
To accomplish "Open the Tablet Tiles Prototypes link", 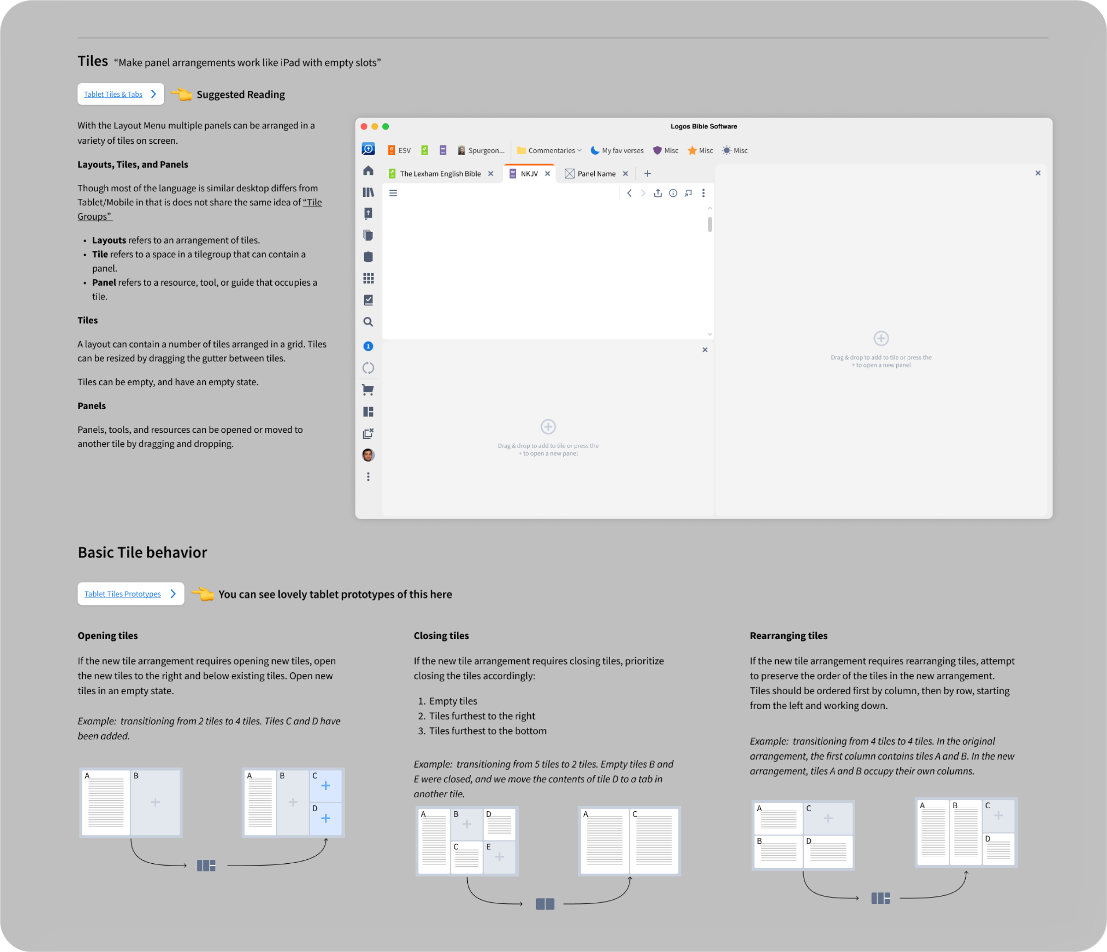I will pyautogui.click(x=123, y=594).
